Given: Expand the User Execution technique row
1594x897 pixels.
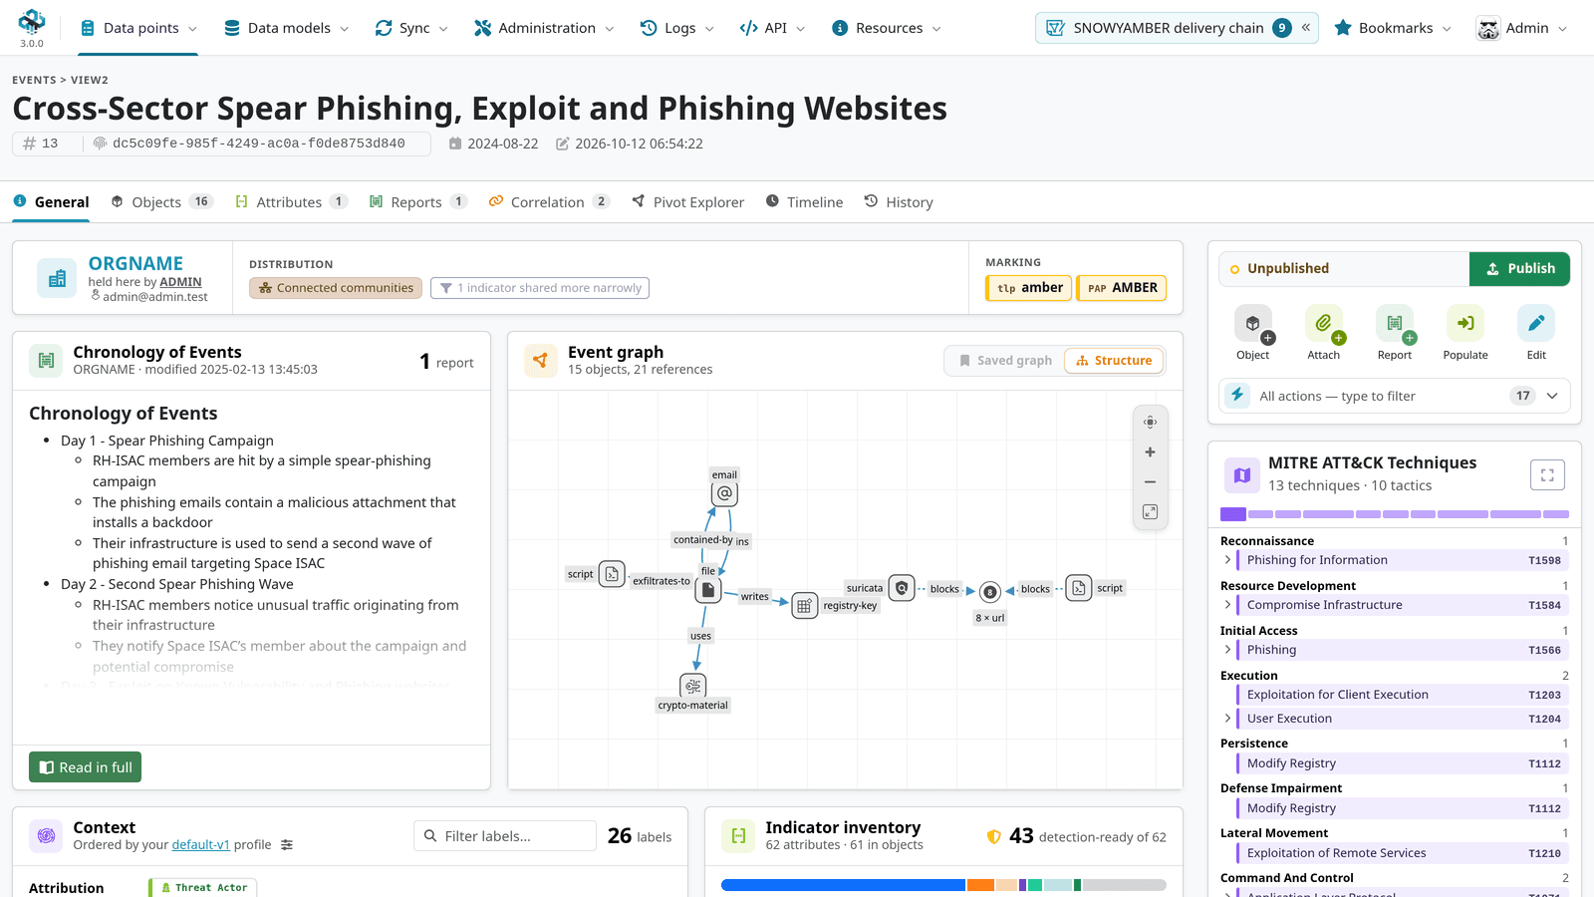Looking at the screenshot, I should pos(1227,719).
